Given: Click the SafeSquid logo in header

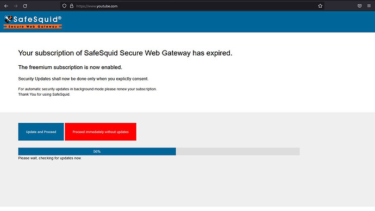Looking at the screenshot, I should [x=33, y=22].
